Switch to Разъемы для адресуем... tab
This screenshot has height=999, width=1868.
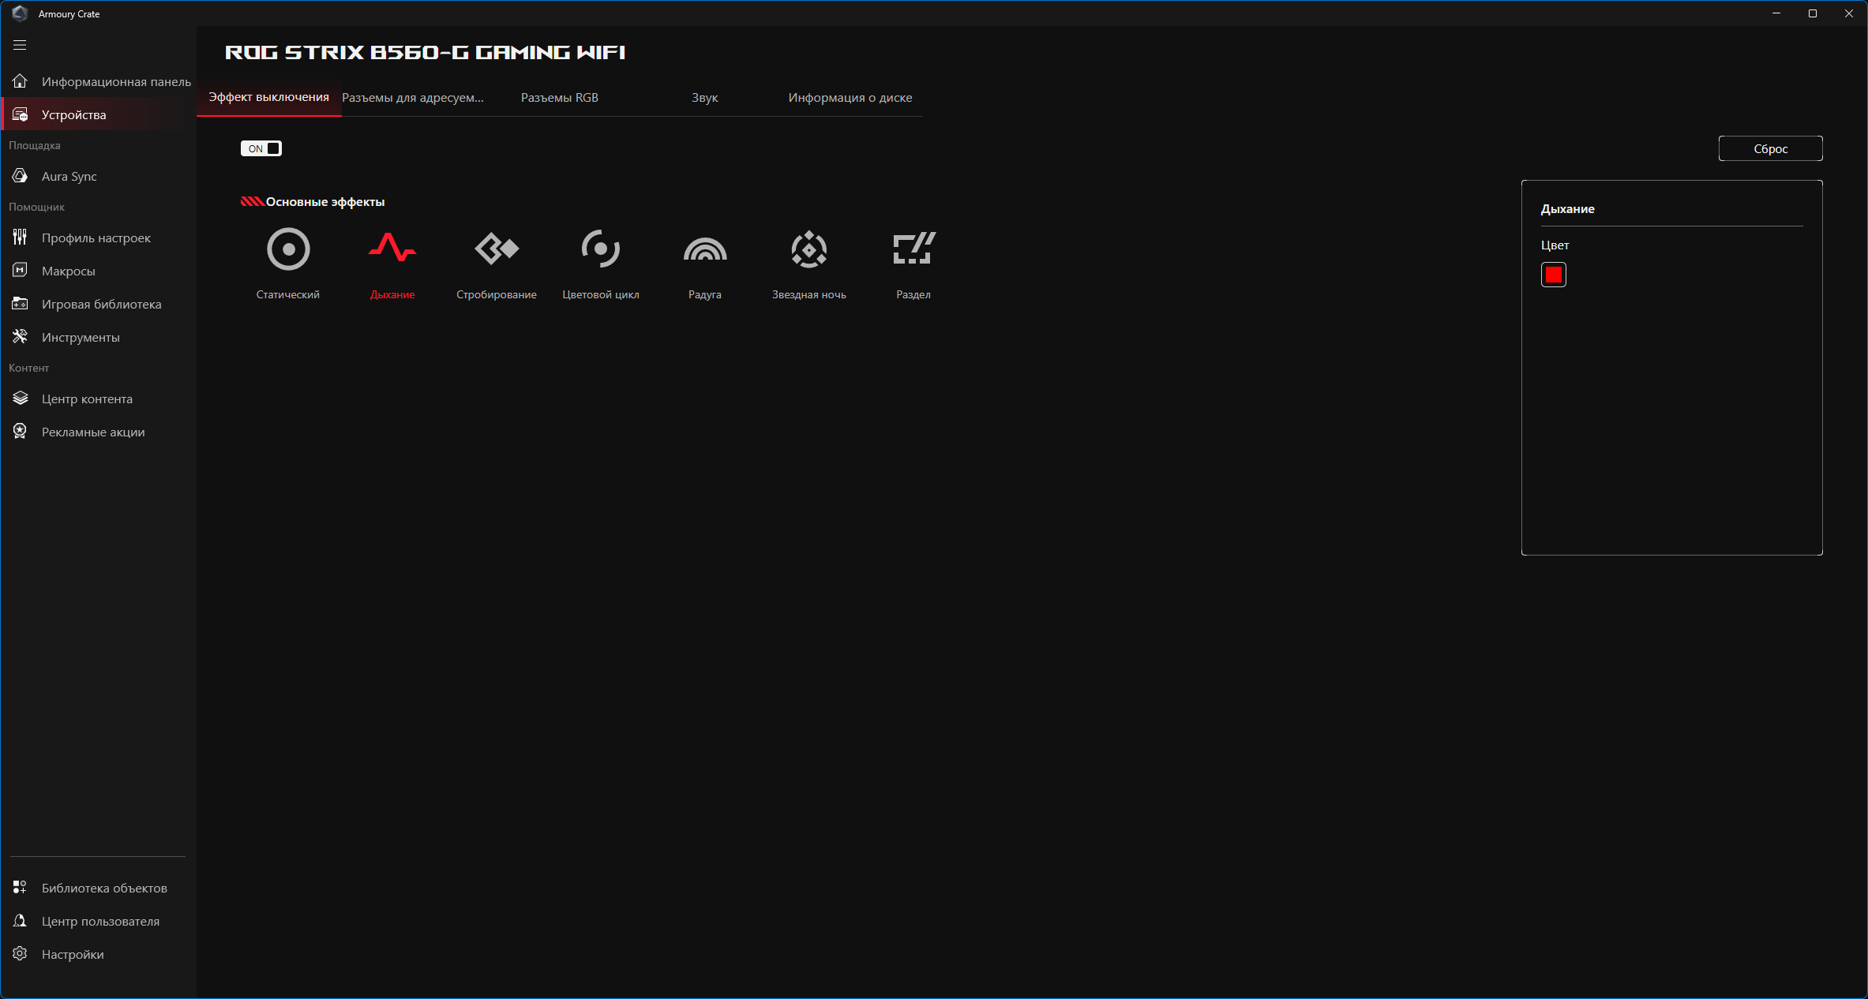(x=413, y=98)
